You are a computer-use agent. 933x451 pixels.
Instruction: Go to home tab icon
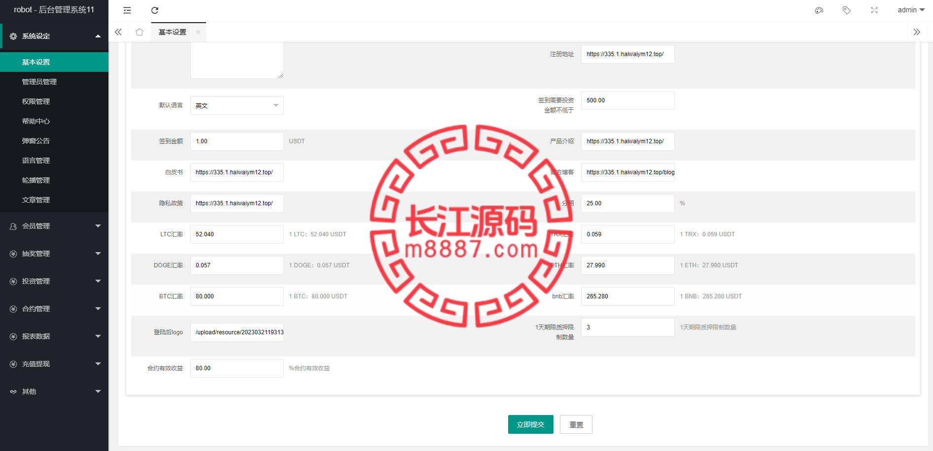coord(139,32)
